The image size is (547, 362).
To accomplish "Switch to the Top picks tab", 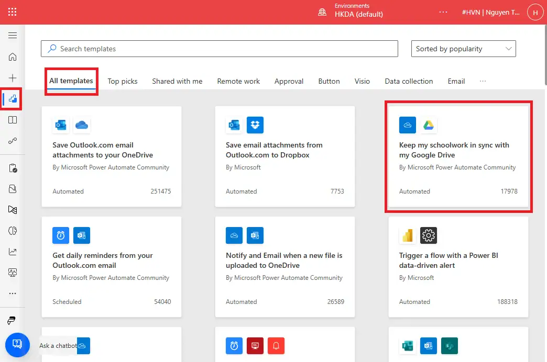I will [123, 81].
